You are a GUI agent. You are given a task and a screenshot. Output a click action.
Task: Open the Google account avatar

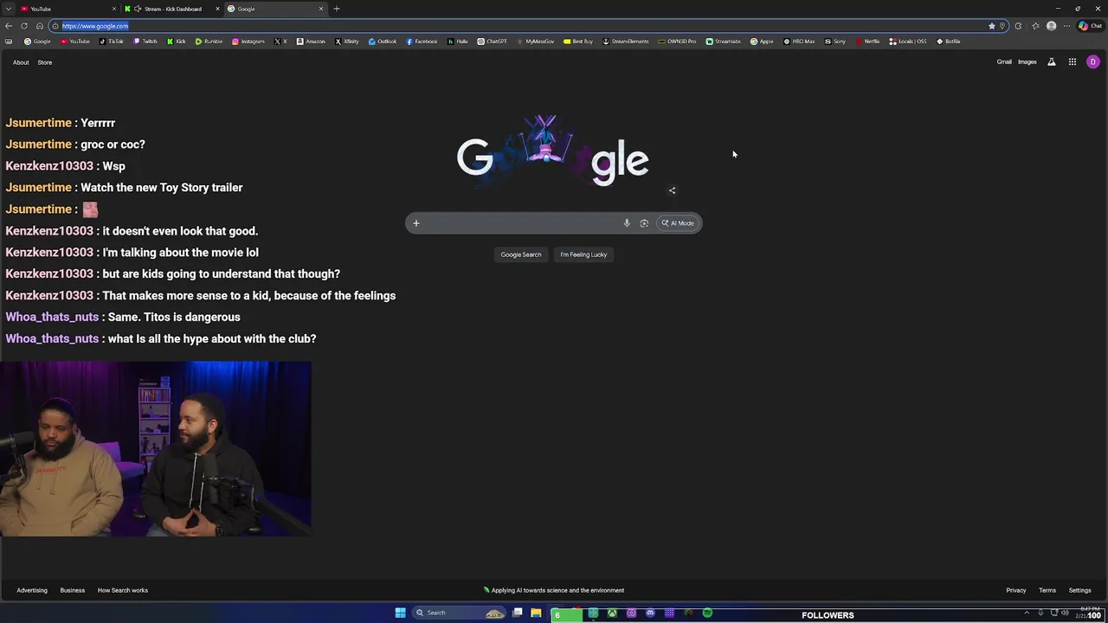click(1093, 62)
